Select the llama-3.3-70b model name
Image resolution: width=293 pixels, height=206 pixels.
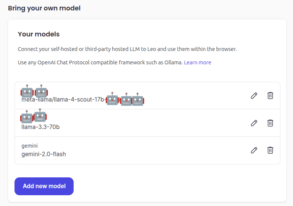coord(41,127)
